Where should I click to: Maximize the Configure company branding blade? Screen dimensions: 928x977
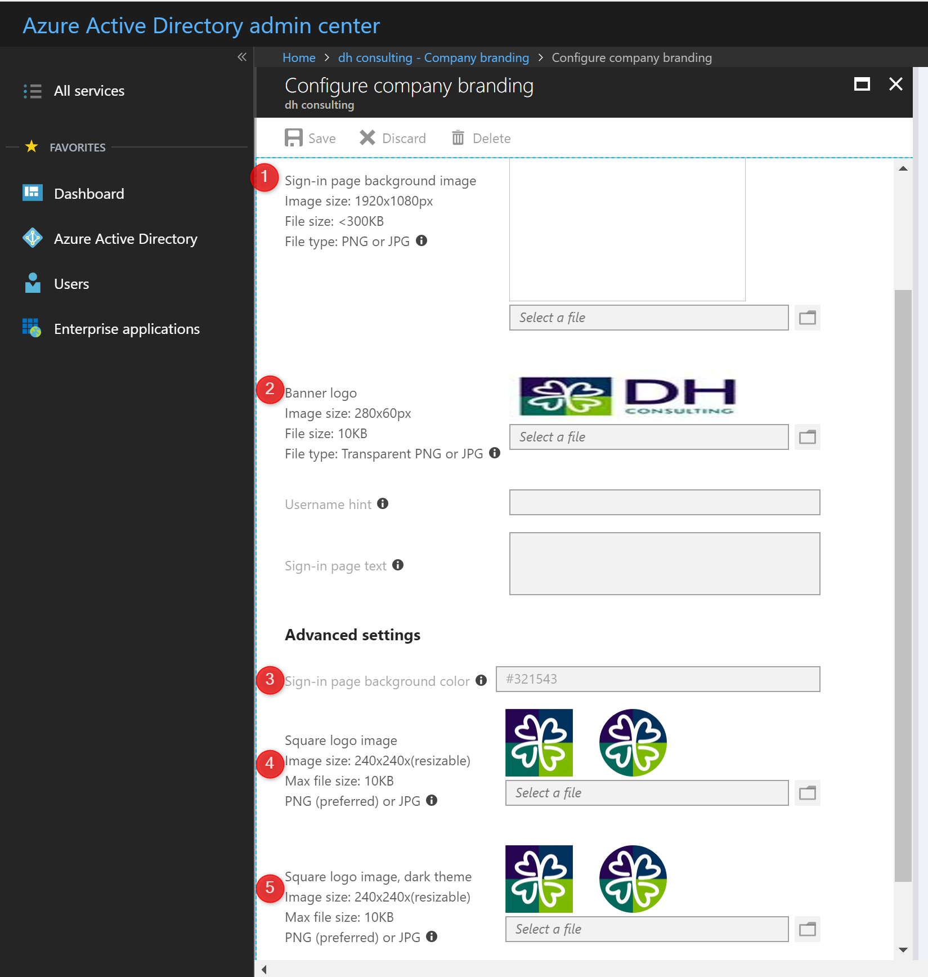[862, 84]
